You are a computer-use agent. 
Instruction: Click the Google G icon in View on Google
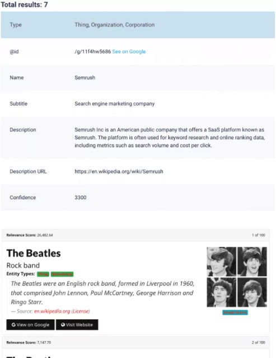click(x=13, y=325)
